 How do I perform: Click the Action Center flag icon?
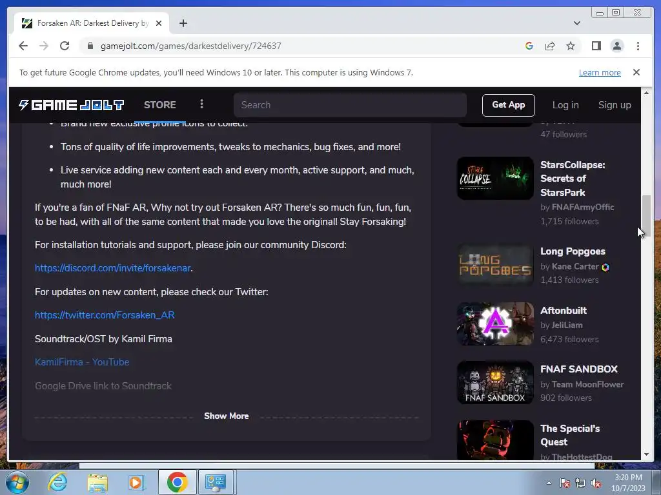(x=564, y=483)
